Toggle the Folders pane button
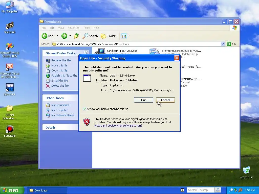Image resolution: width=259 pixels, height=194 pixels. (x=109, y=36)
